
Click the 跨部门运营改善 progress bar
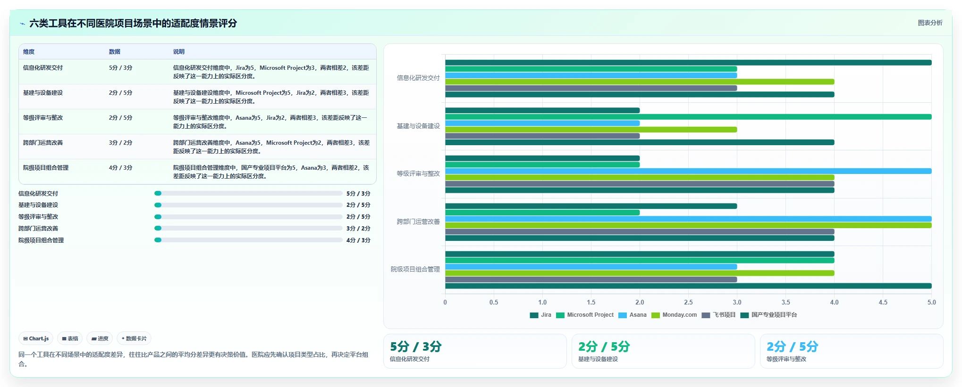tap(248, 228)
